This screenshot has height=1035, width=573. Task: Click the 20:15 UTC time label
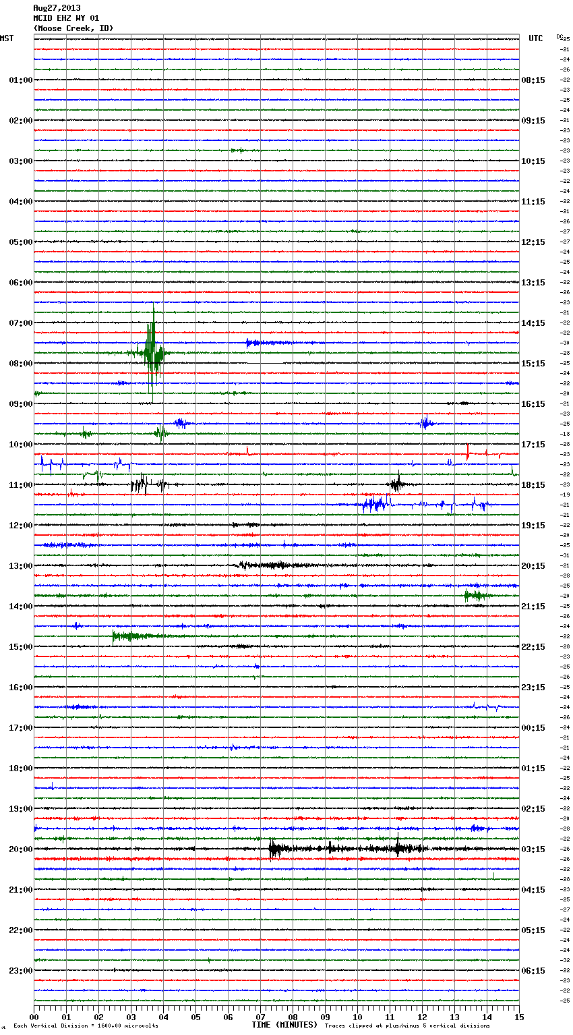[533, 565]
